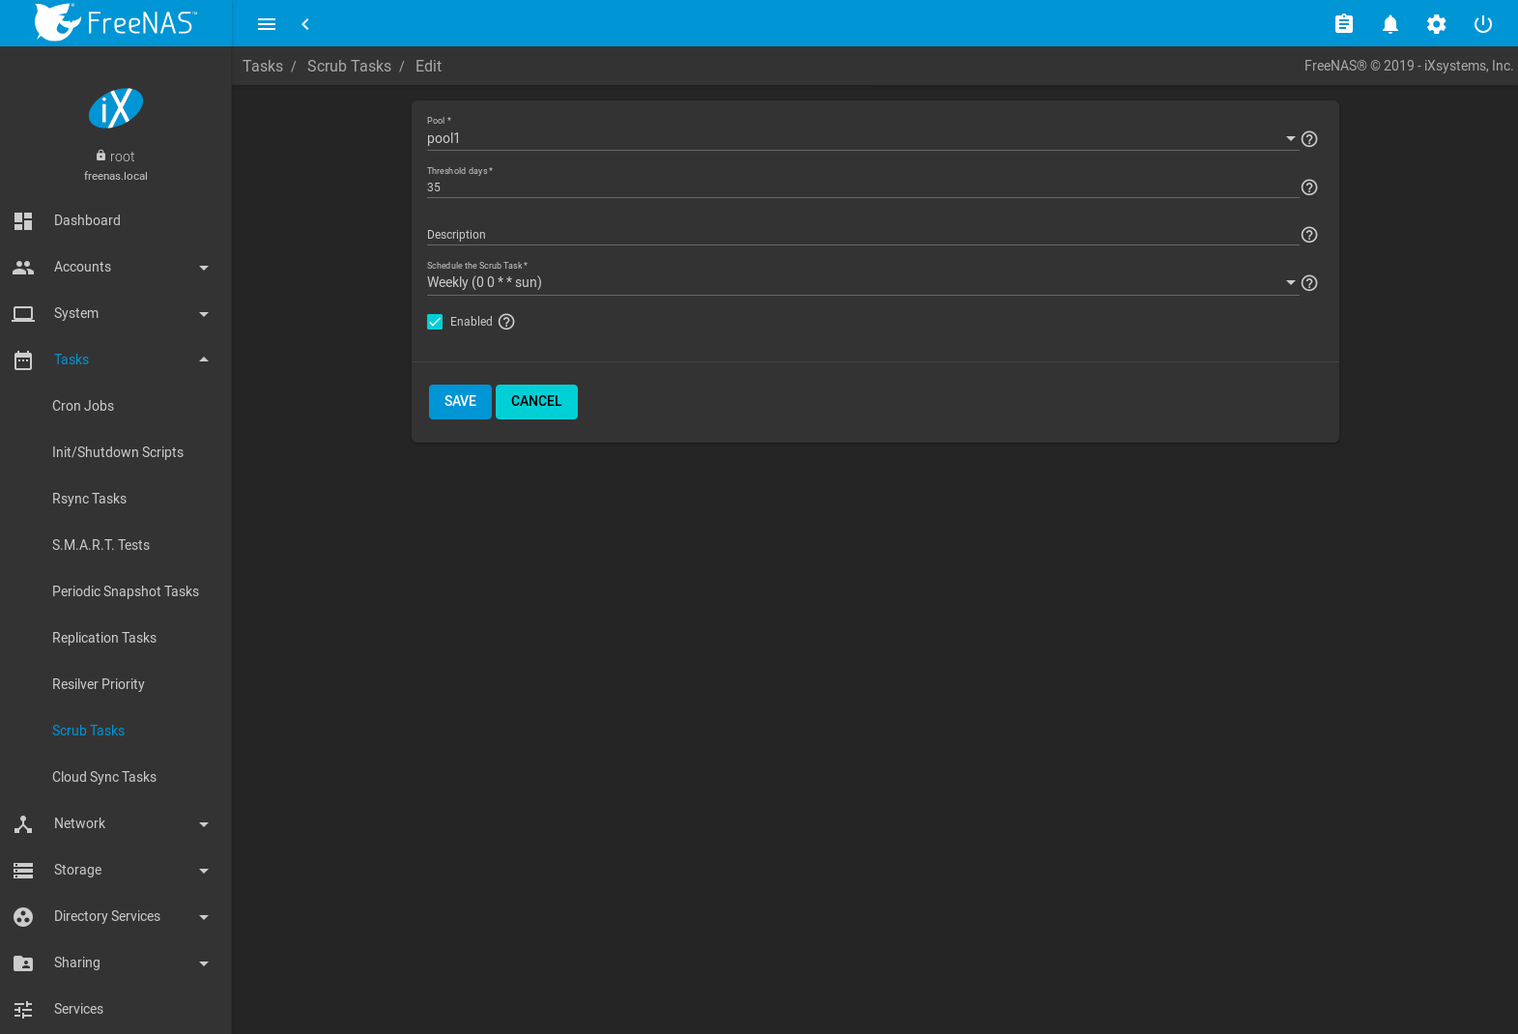Expand the Network menu arrow
1518x1034 pixels.
point(204,824)
